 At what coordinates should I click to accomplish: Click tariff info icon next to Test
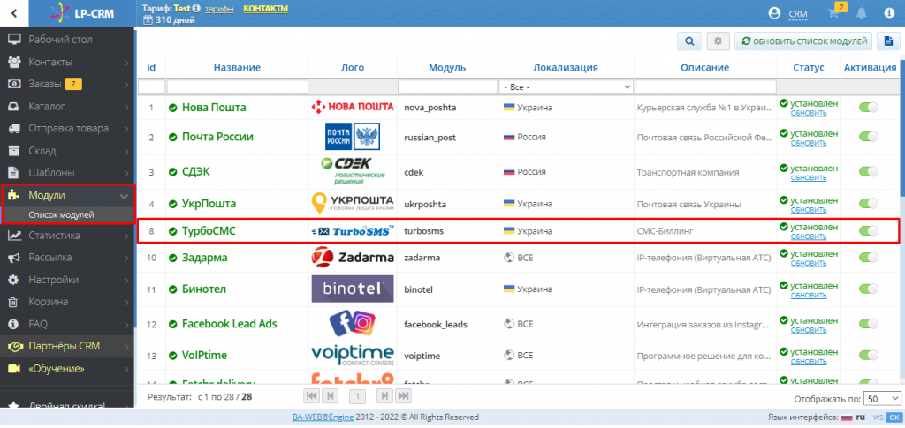point(196,9)
